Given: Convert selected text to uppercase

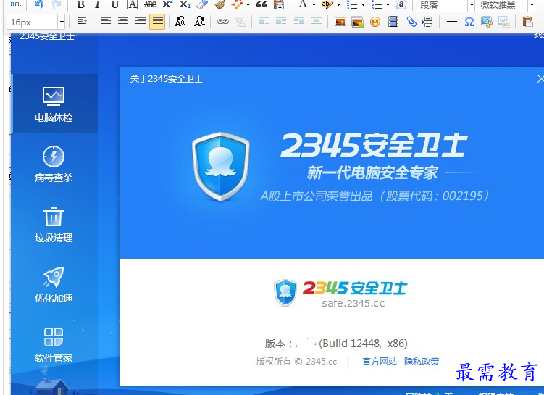Looking at the screenshot, I should pos(180,22).
